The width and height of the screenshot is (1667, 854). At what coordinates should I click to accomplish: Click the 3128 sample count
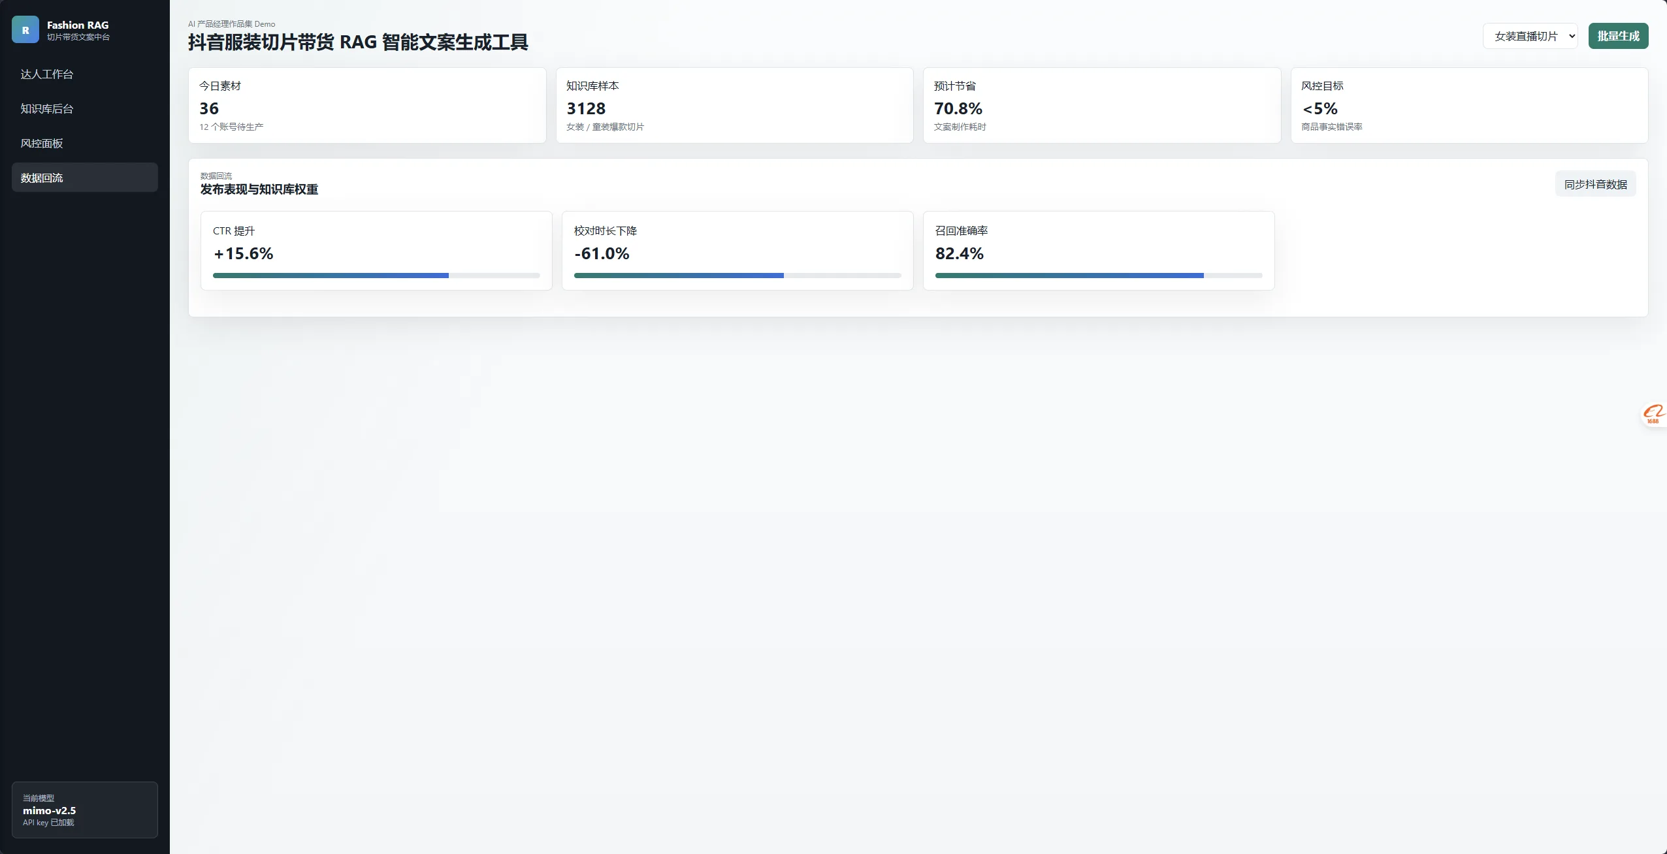point(586,108)
